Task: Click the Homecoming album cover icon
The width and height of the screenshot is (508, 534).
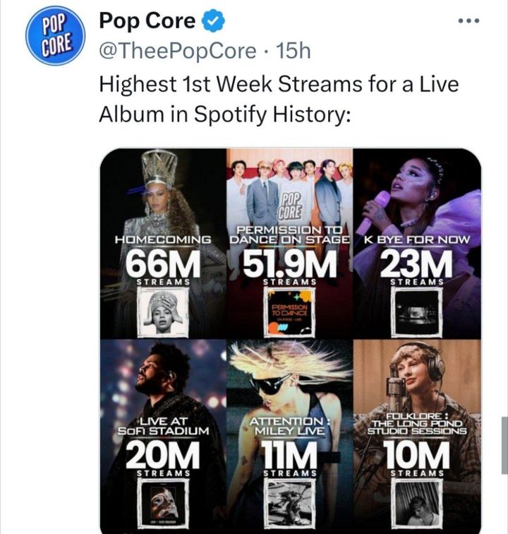Action: pos(163,311)
